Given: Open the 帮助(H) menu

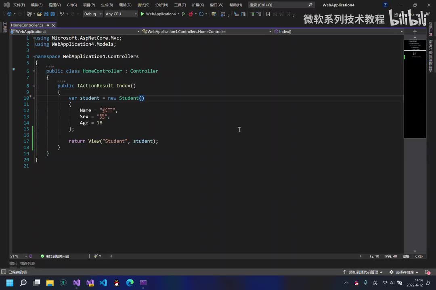Looking at the screenshot, I should pyautogui.click(x=235, y=5).
